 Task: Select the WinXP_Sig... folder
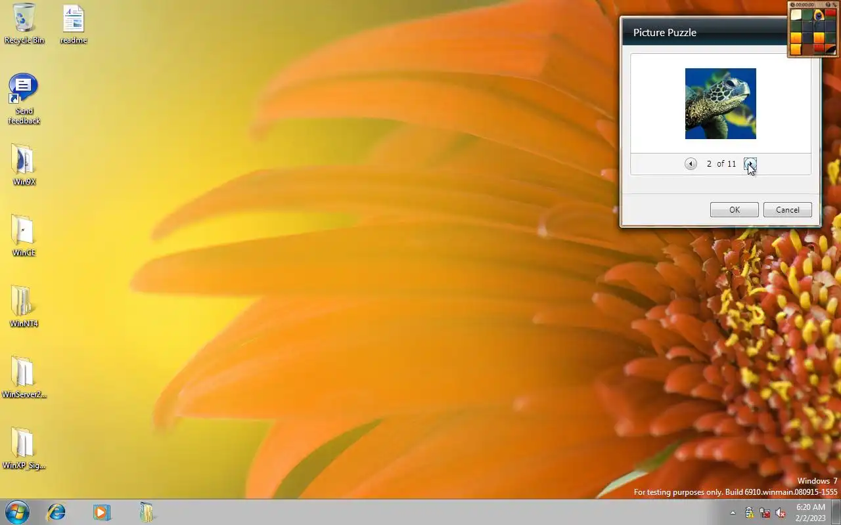(x=24, y=448)
